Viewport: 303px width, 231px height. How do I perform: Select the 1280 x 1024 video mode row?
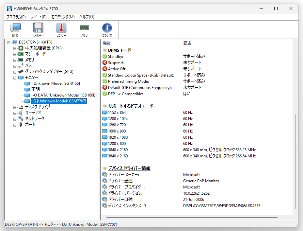point(197,119)
